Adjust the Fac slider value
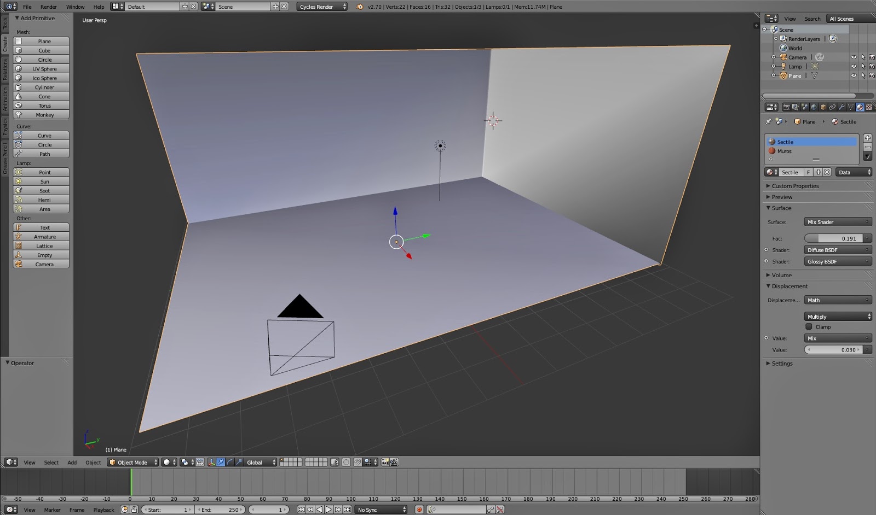This screenshot has width=876, height=515. [833, 238]
